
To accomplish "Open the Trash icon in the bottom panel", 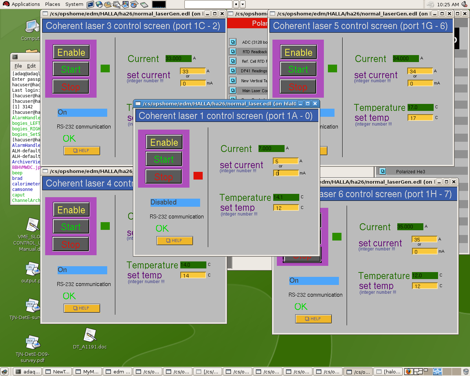I will click(x=466, y=372).
